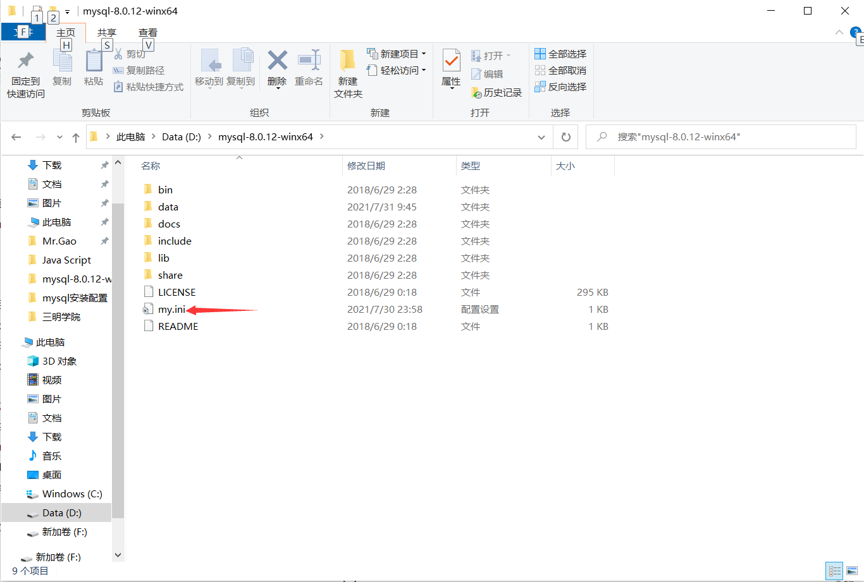This screenshot has height=582, width=864.
Task: Open Mr.Gao folder in navigation pane
Action: [59, 241]
